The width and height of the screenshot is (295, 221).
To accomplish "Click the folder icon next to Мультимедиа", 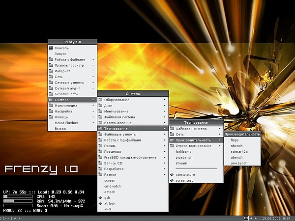I will pos(51,106).
